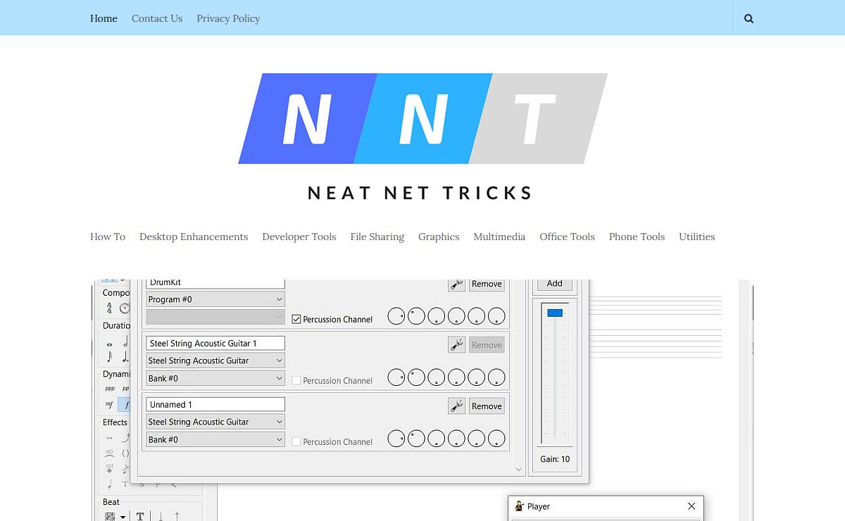Apply the grace note effect icon
845x521 pixels.
[125, 468]
